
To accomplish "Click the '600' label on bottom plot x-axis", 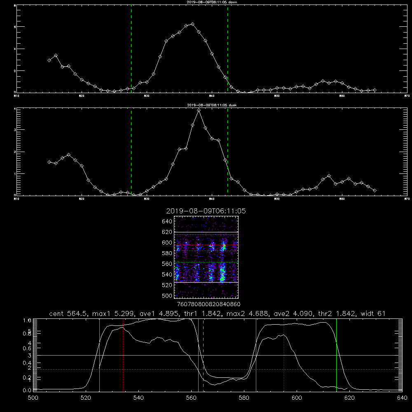I will (x=297, y=398).
